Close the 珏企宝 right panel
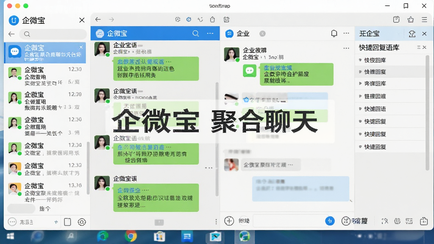 tap(424, 34)
